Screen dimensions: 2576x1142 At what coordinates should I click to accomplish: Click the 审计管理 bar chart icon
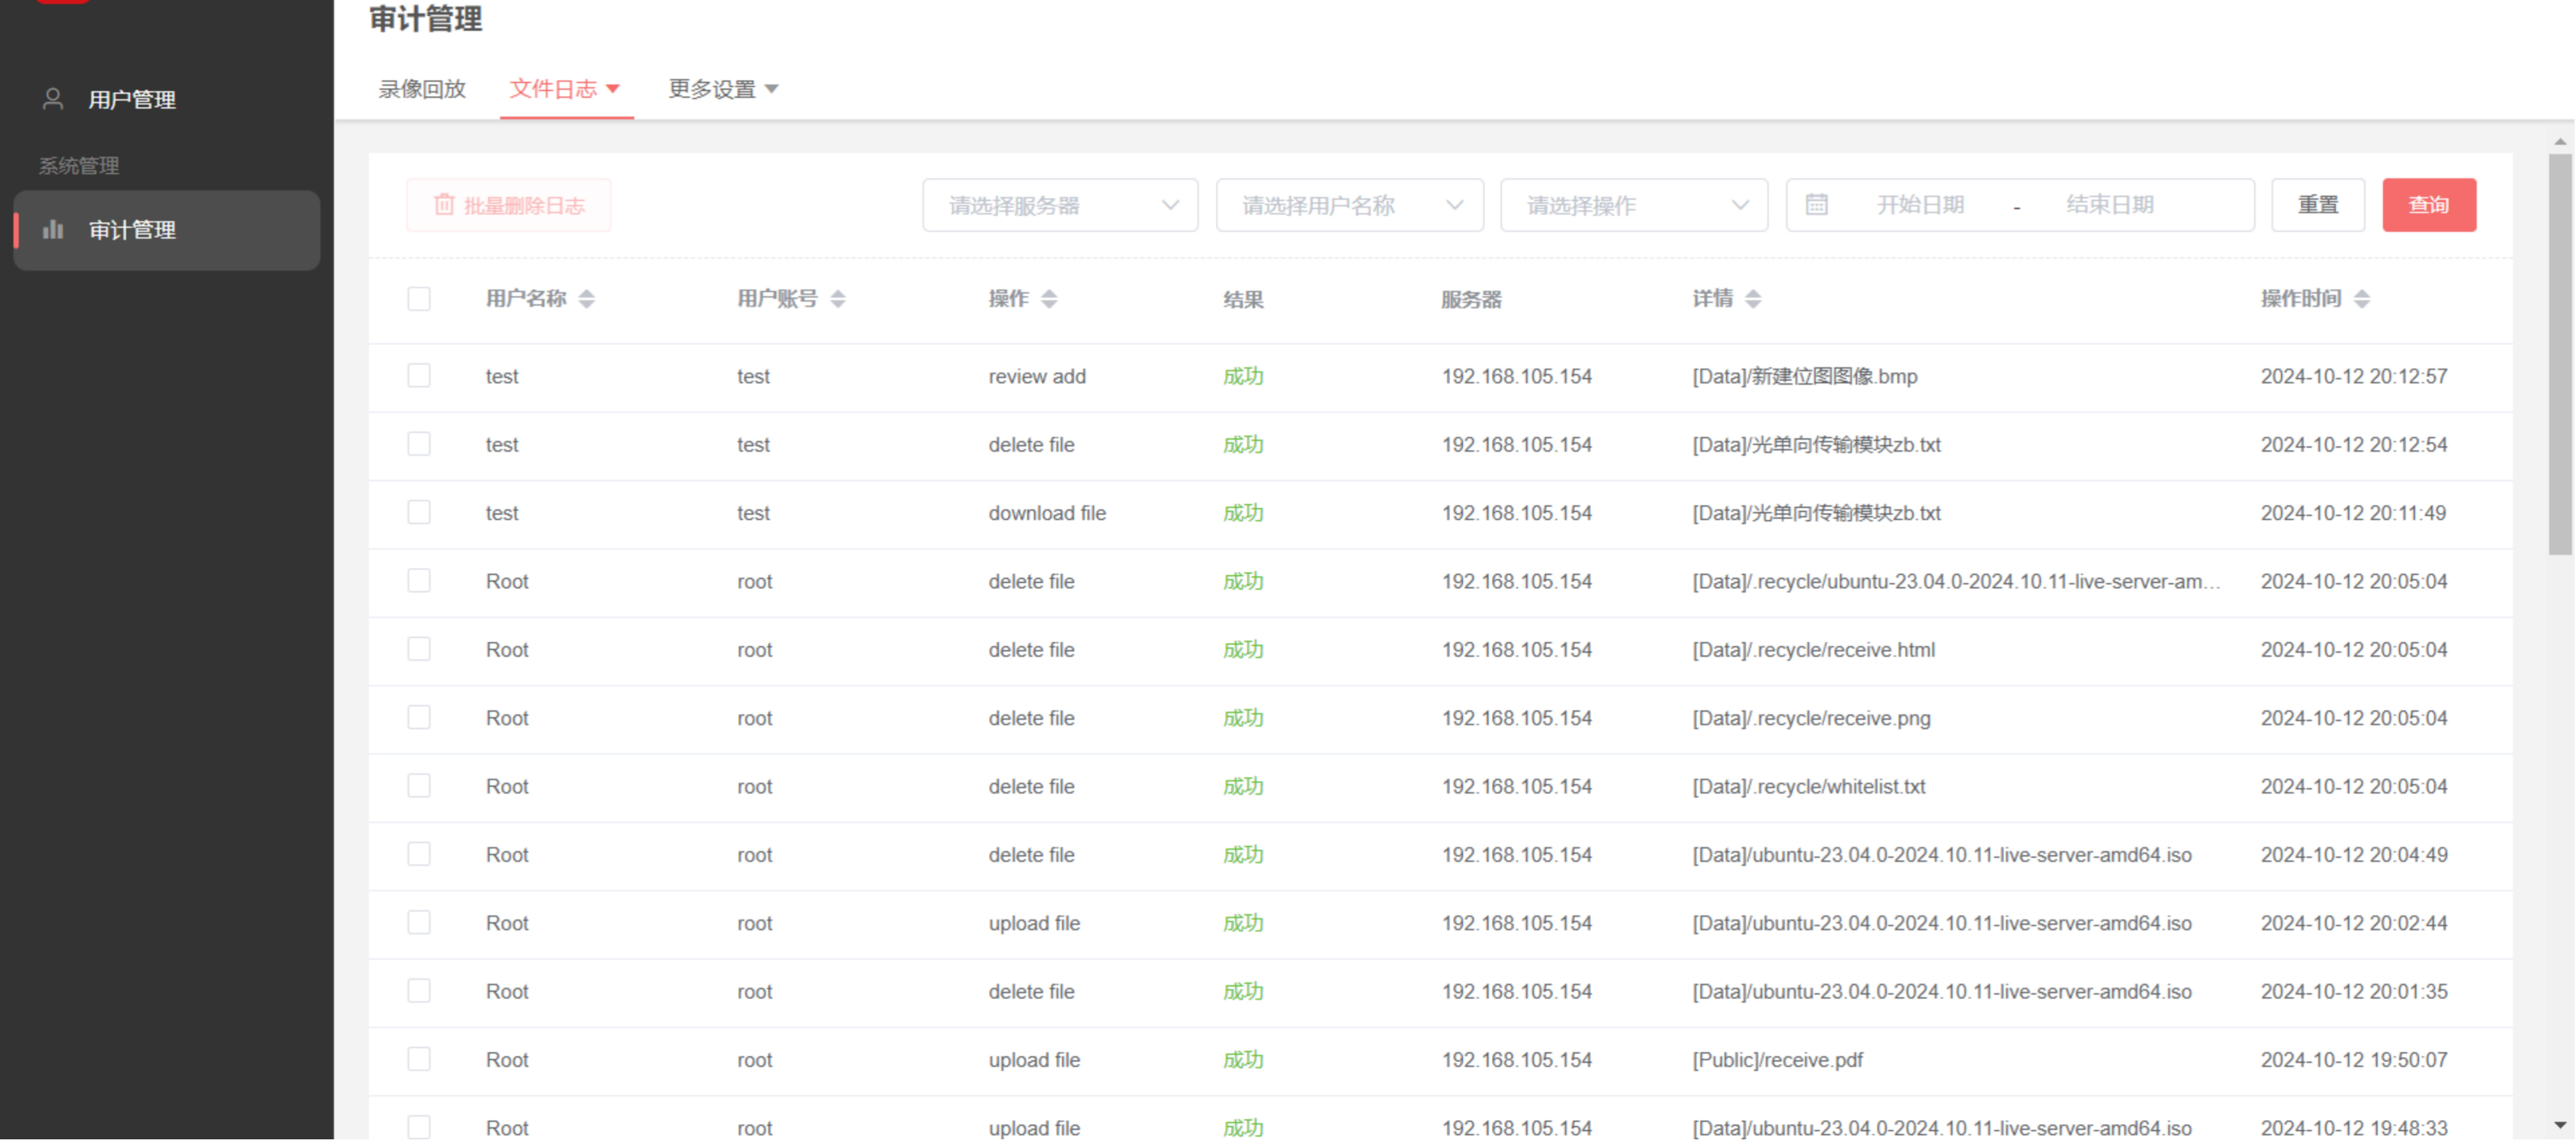(x=53, y=230)
